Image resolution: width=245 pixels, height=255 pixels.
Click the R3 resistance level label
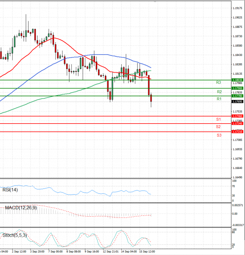pos(218,82)
